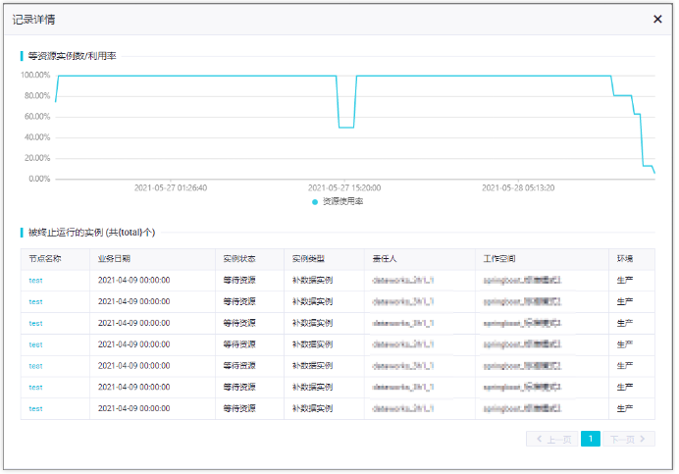Viewport: 679px width, 474px height.
Task: Click the 100.00% y-axis label
Action: [x=35, y=75]
